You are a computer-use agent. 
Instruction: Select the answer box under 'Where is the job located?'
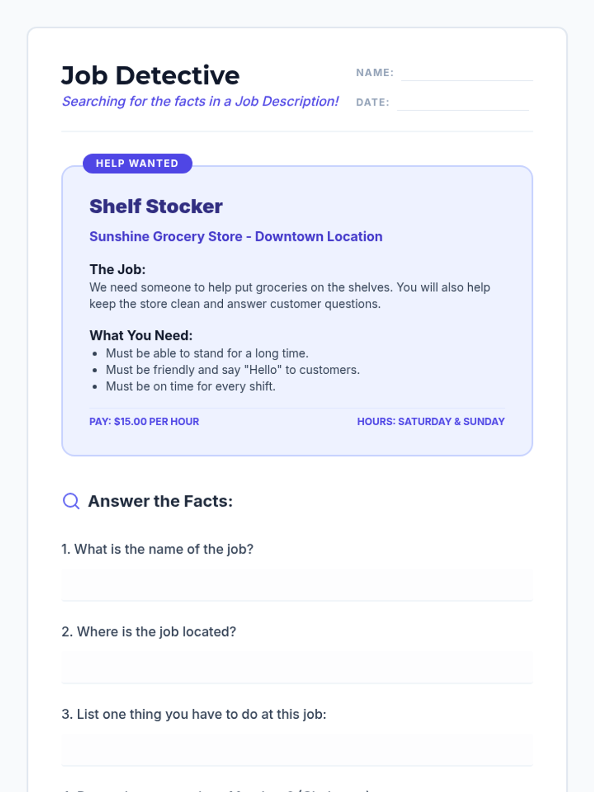[297, 667]
